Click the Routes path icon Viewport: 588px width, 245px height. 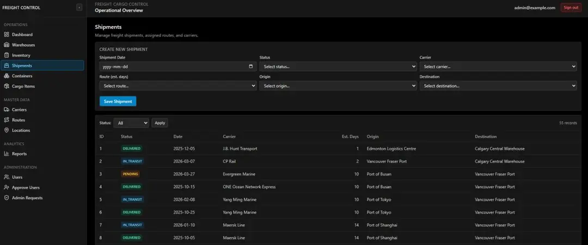[x=7, y=120]
